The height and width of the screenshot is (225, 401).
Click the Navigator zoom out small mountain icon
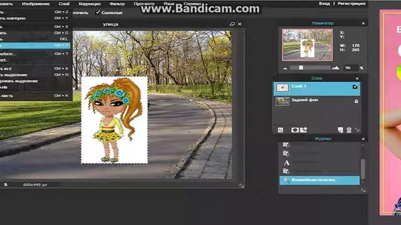coord(285,68)
